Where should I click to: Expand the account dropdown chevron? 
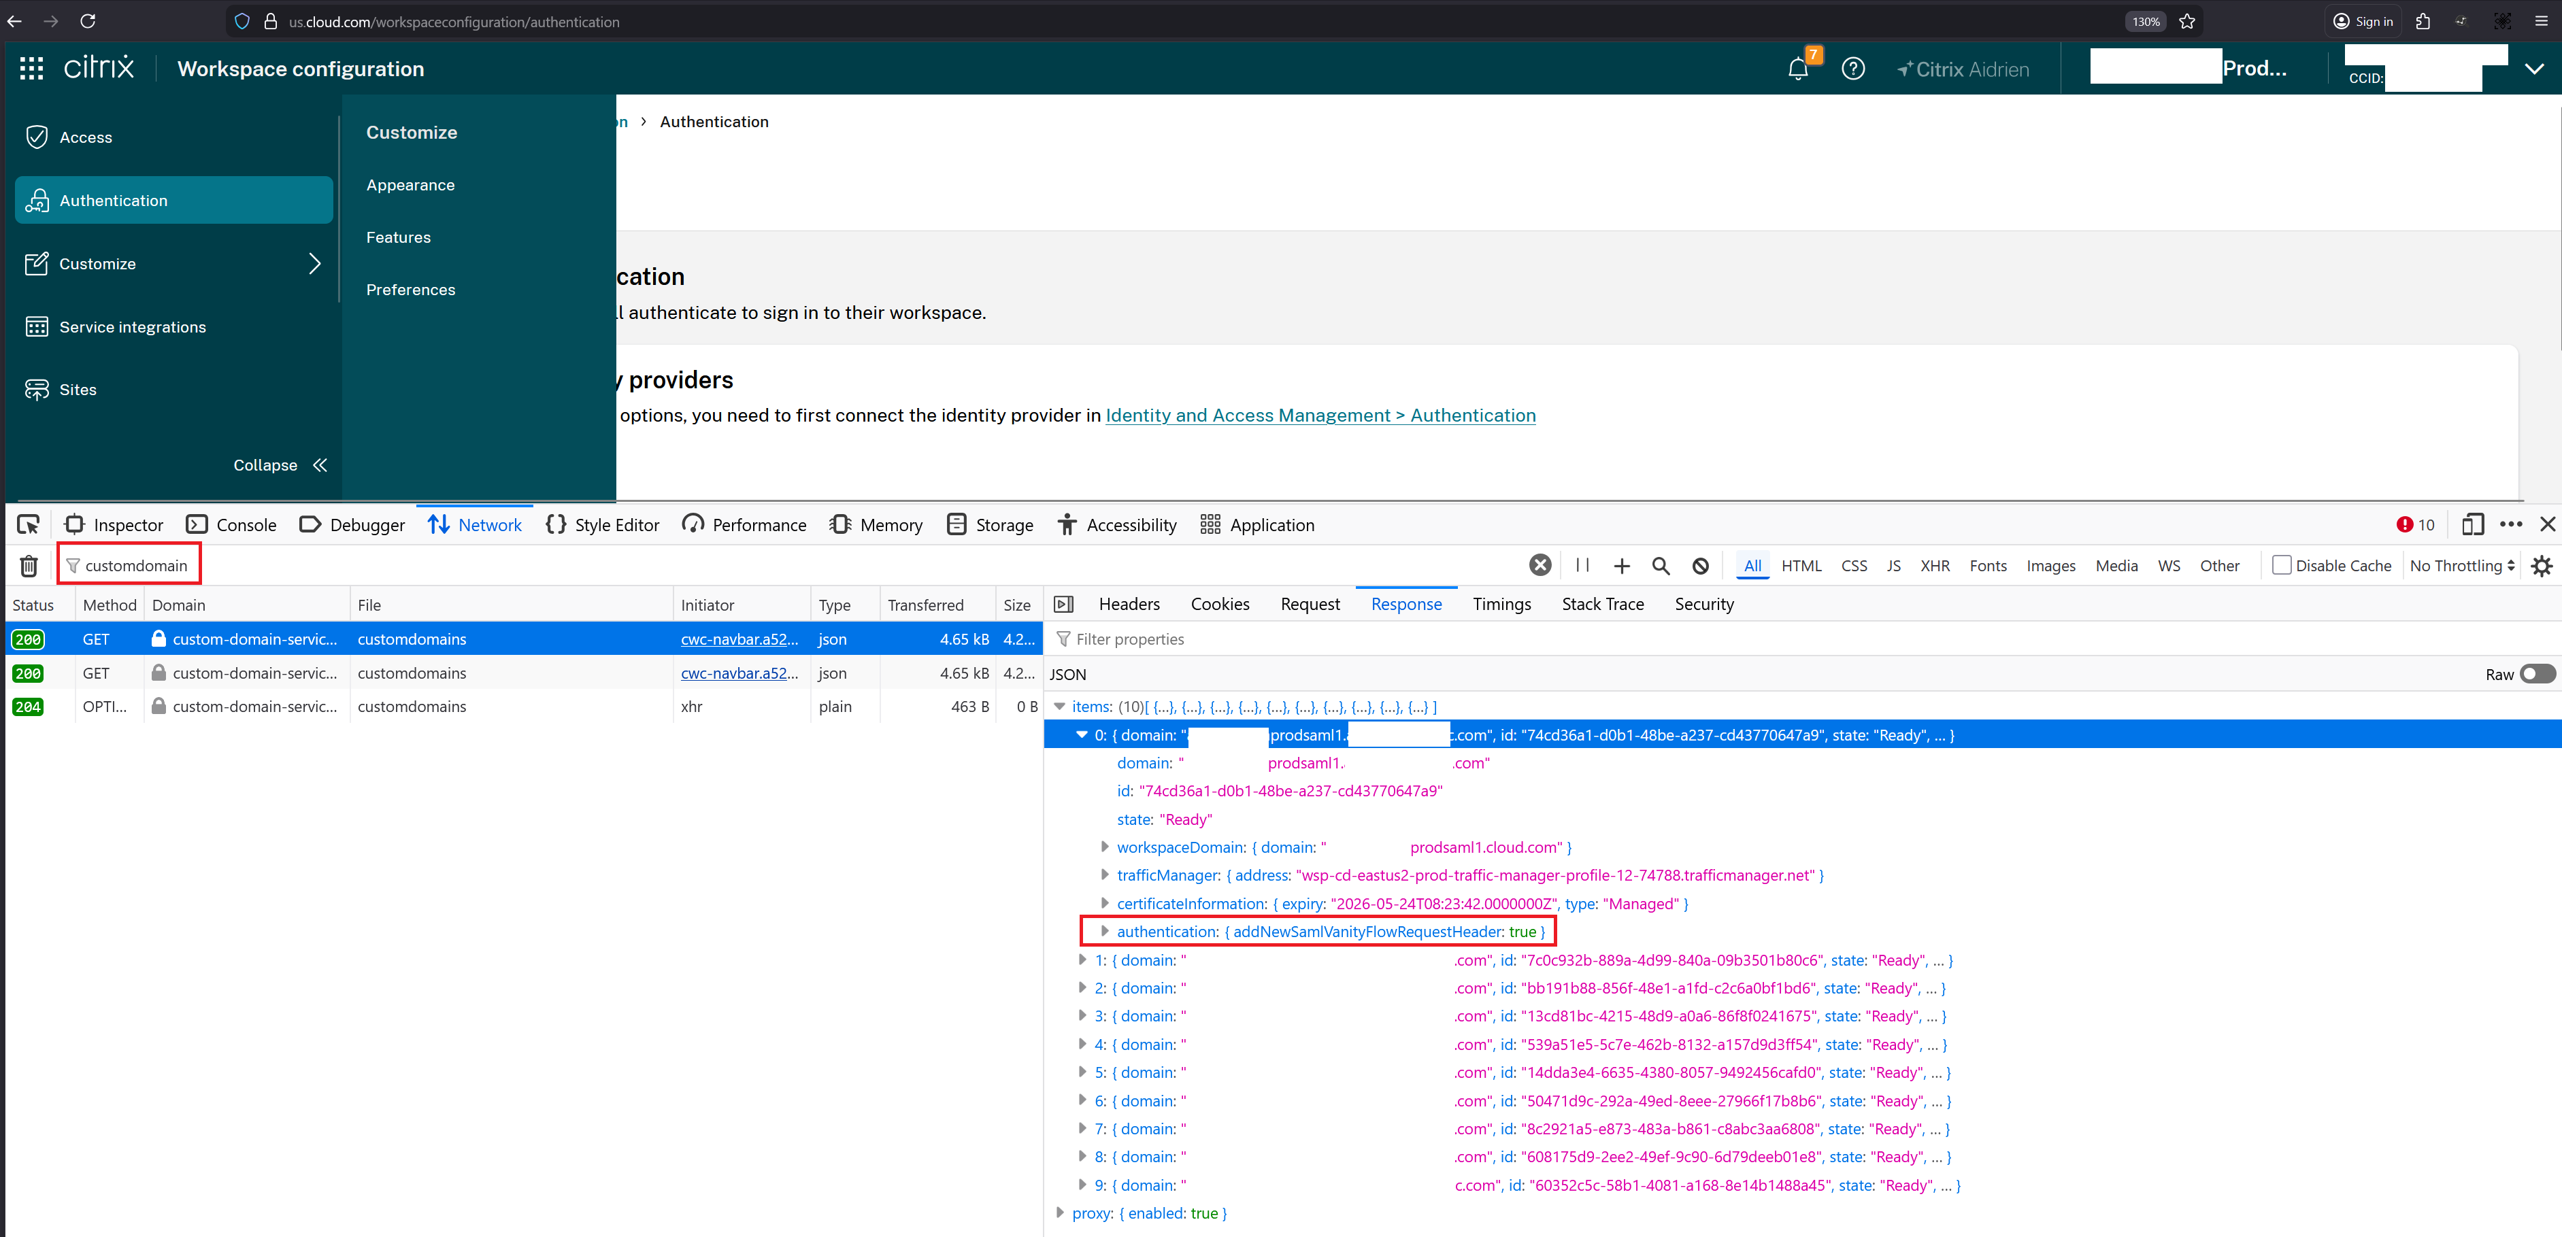click(x=2534, y=69)
